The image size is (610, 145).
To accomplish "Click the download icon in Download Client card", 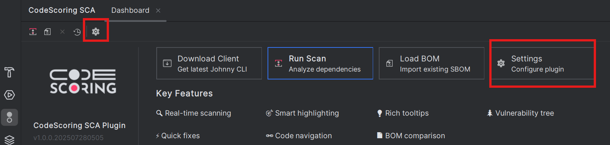I will click(x=167, y=63).
